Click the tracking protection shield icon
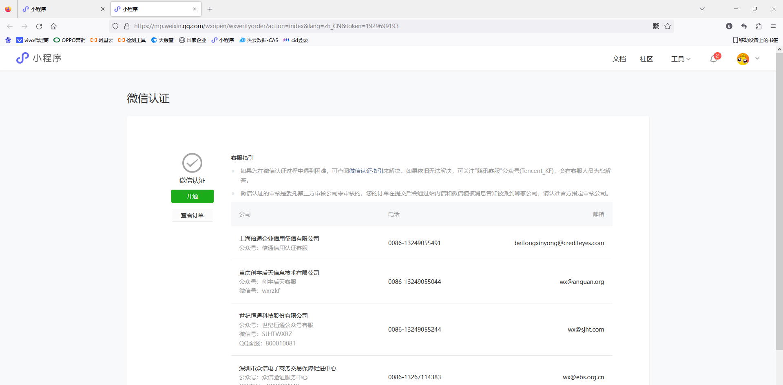This screenshot has width=783, height=385. pos(115,26)
